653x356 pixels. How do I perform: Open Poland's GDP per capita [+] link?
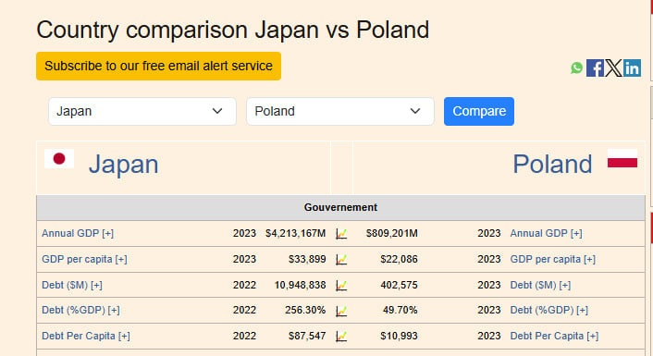click(x=553, y=259)
